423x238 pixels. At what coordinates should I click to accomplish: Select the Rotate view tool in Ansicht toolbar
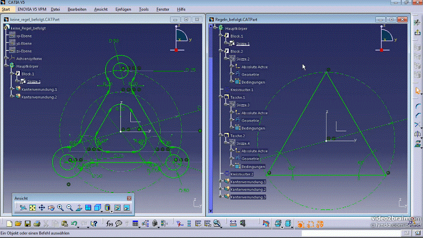[x=51, y=208]
